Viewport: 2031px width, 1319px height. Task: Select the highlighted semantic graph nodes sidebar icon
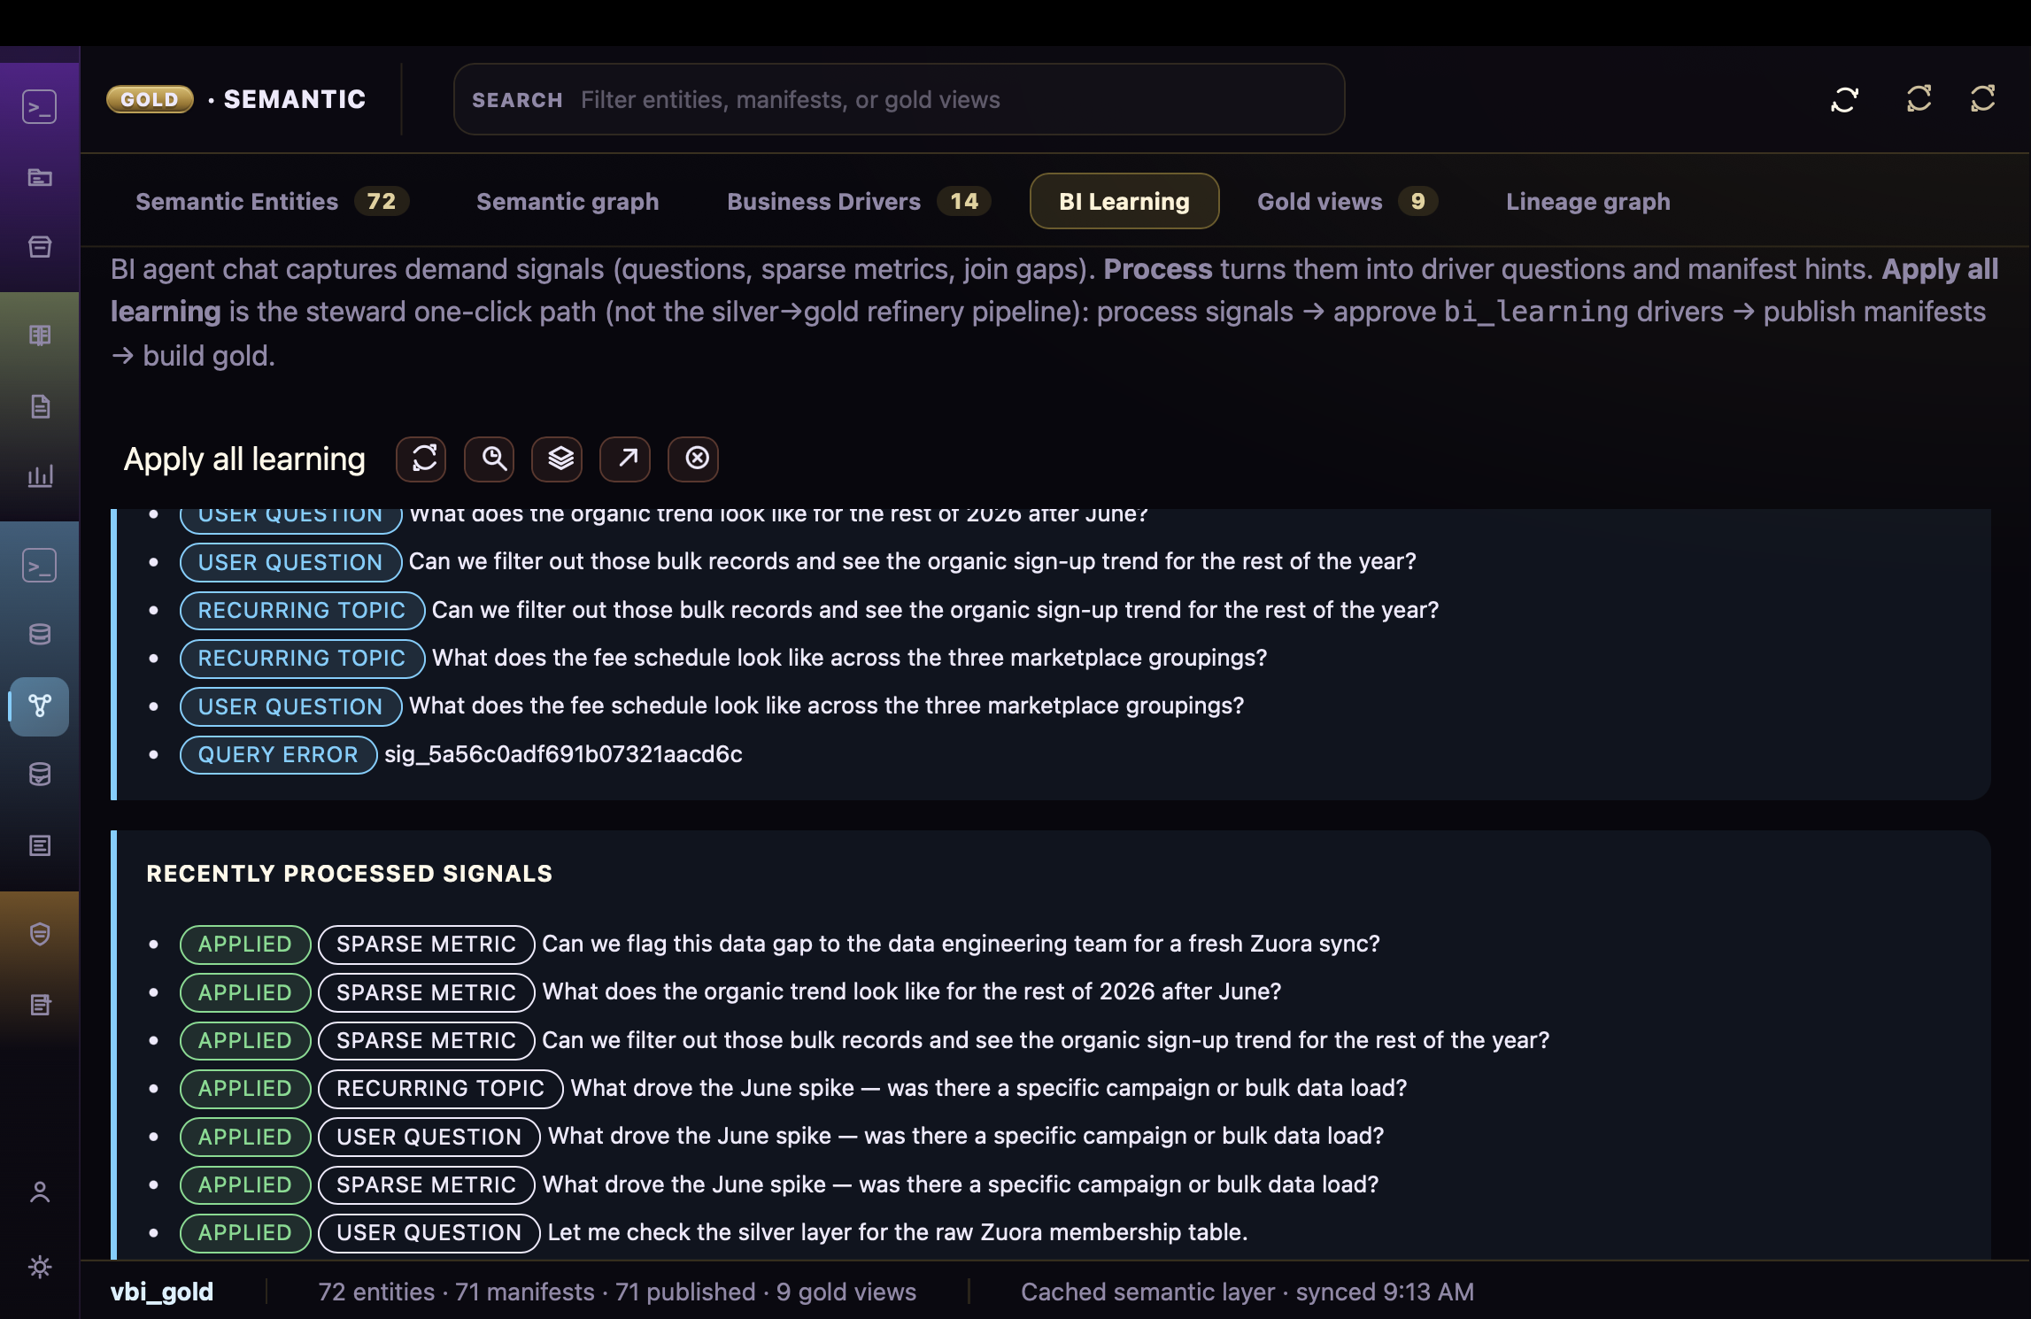pyautogui.click(x=40, y=706)
